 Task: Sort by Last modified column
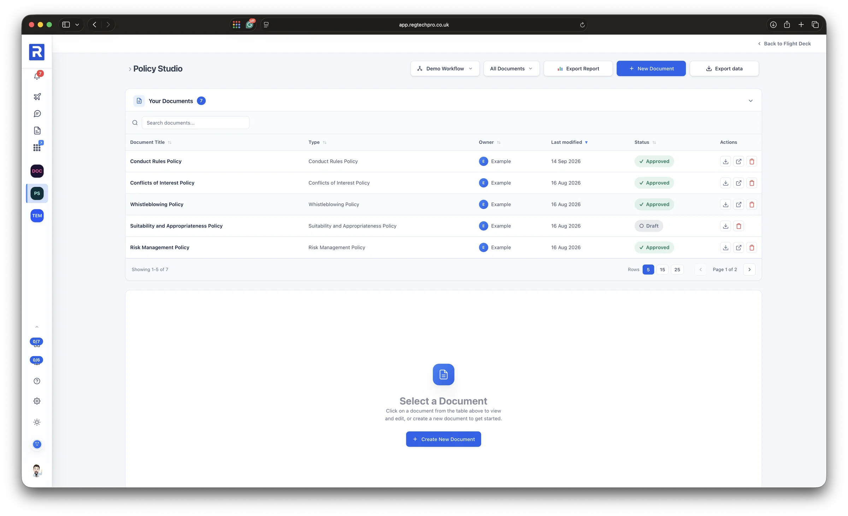(569, 142)
